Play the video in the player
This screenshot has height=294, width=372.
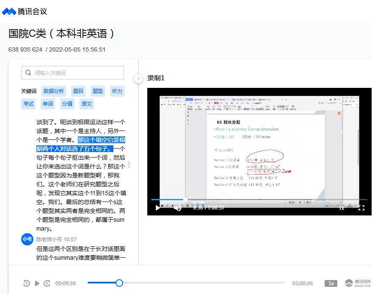coord(158,207)
